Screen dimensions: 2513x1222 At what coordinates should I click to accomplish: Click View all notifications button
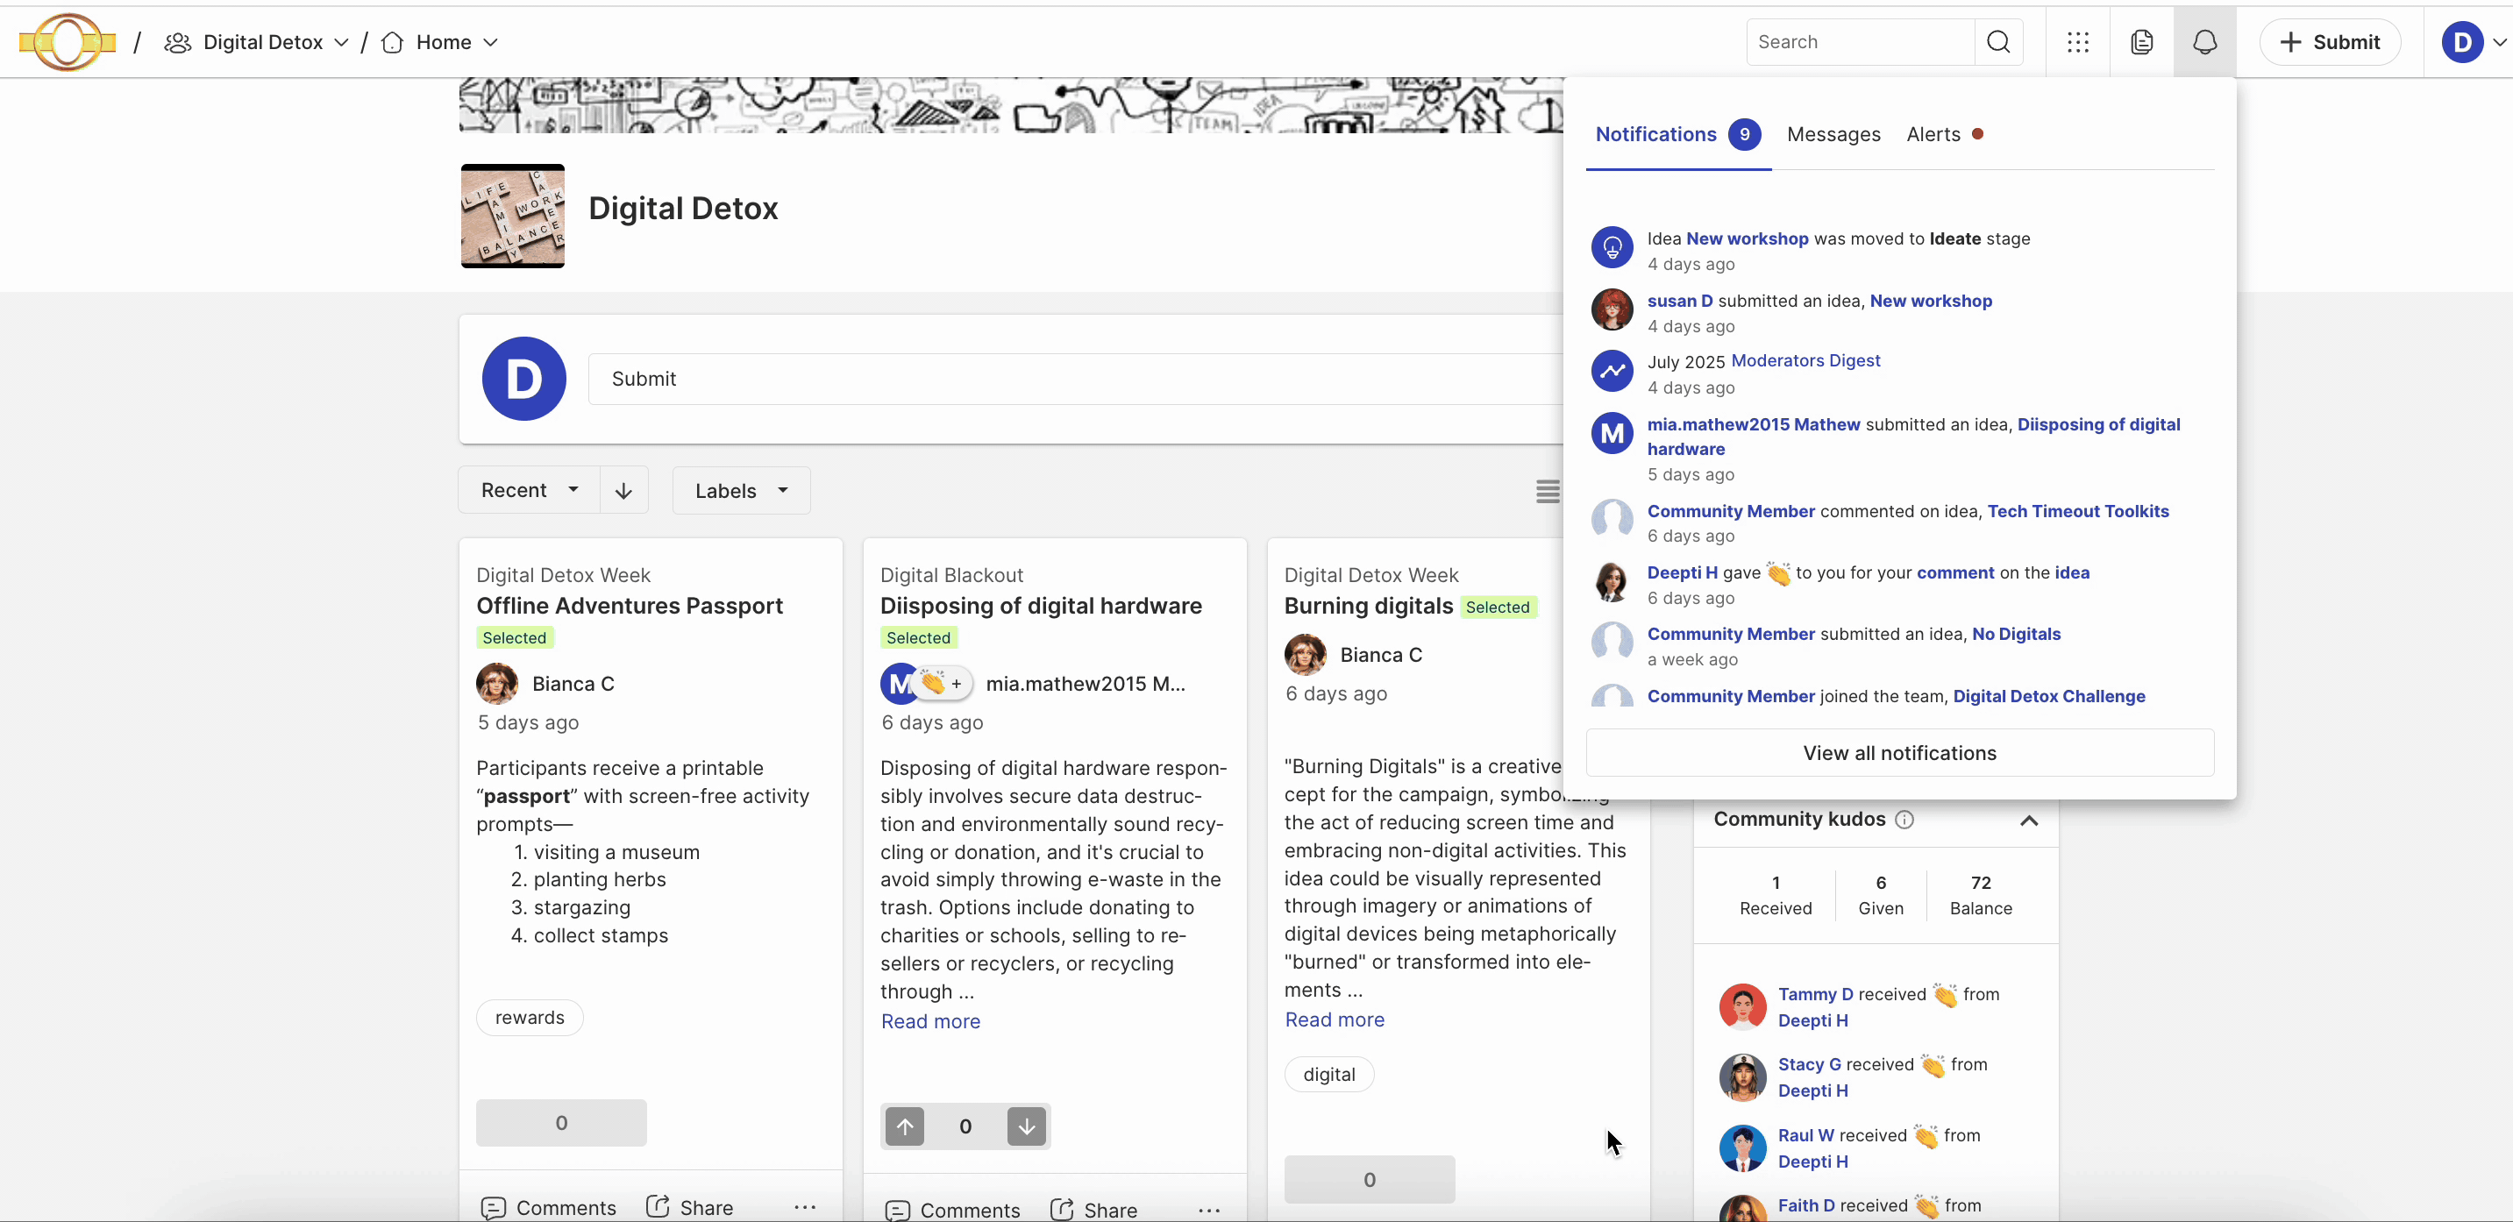tap(1899, 753)
